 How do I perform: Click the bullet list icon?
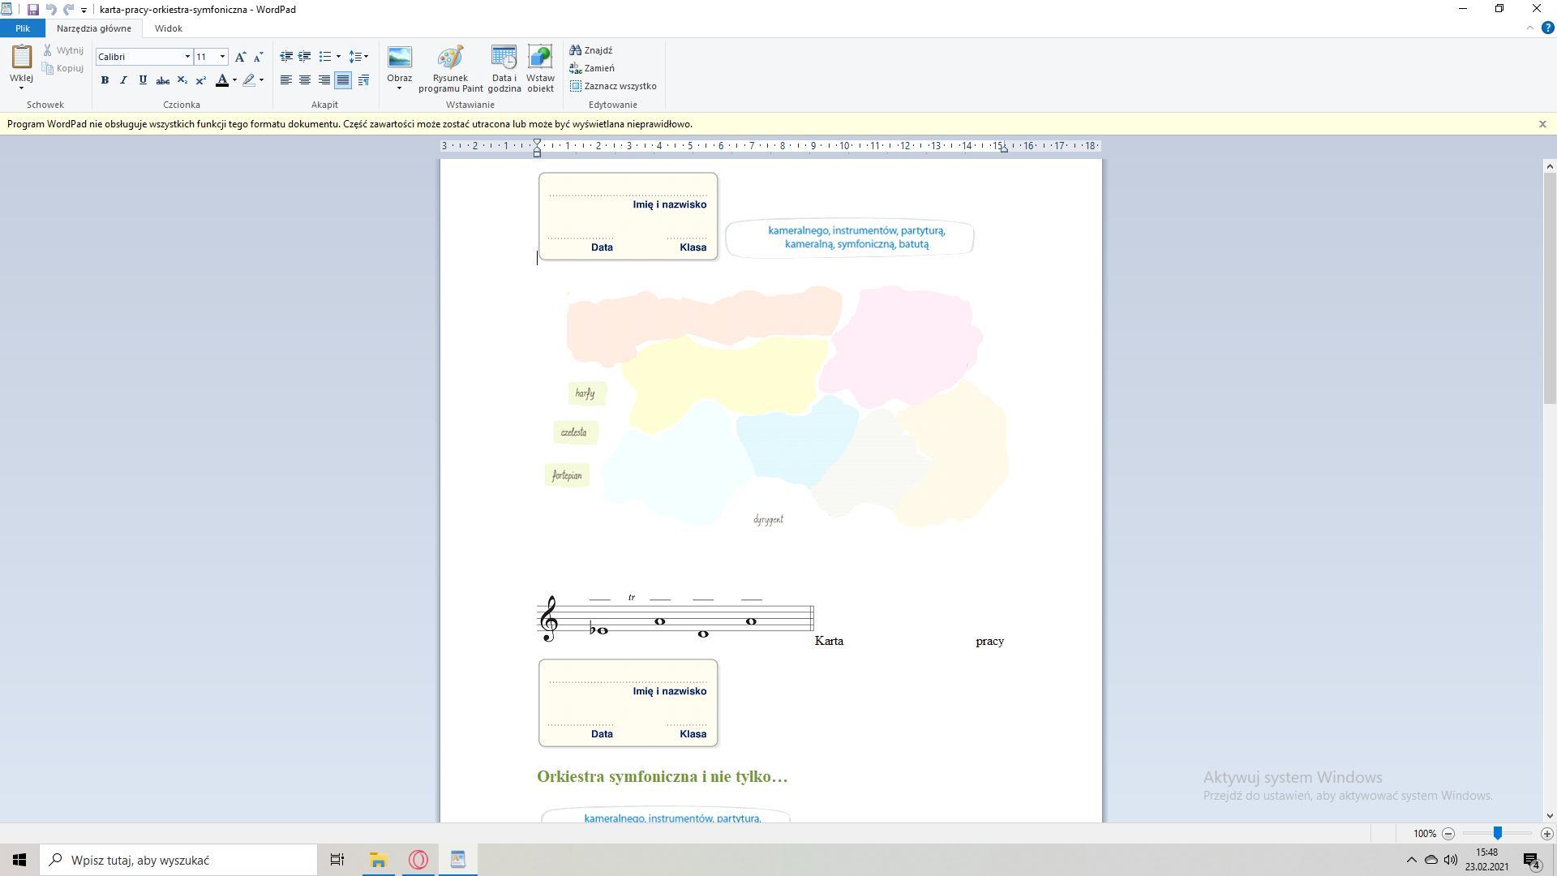pos(325,57)
